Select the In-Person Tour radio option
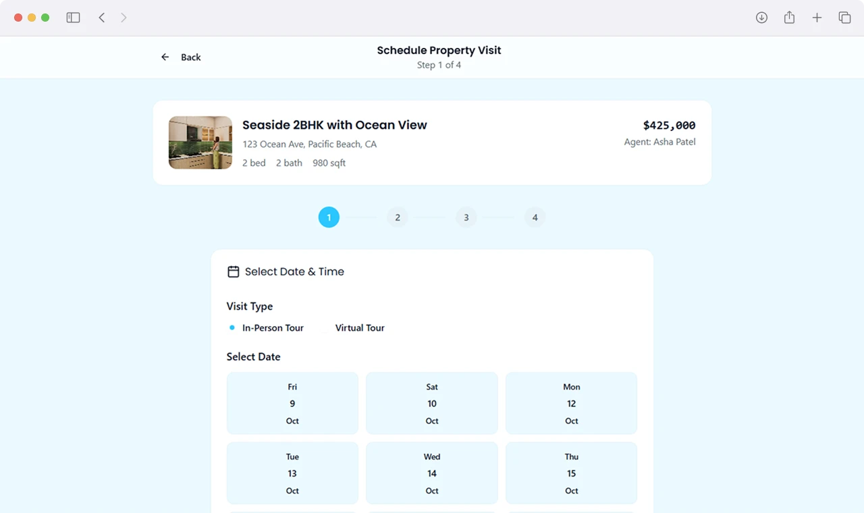The image size is (864, 513). pos(267,328)
